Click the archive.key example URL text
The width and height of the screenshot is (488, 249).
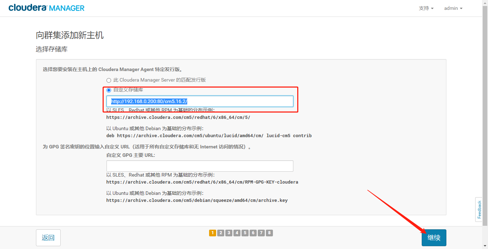point(197,200)
